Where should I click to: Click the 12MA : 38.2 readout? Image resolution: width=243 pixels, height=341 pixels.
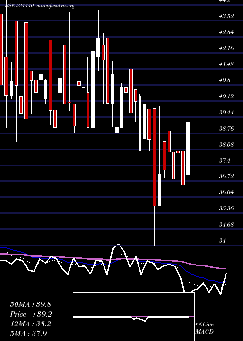pos(30,324)
